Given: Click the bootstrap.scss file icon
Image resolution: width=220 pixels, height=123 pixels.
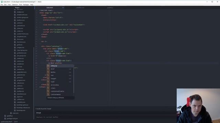Looking at the screenshot, I should [x=15, y=110].
